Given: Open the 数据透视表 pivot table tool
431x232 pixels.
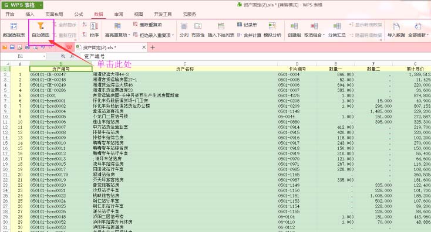Looking at the screenshot, I should (14, 30).
